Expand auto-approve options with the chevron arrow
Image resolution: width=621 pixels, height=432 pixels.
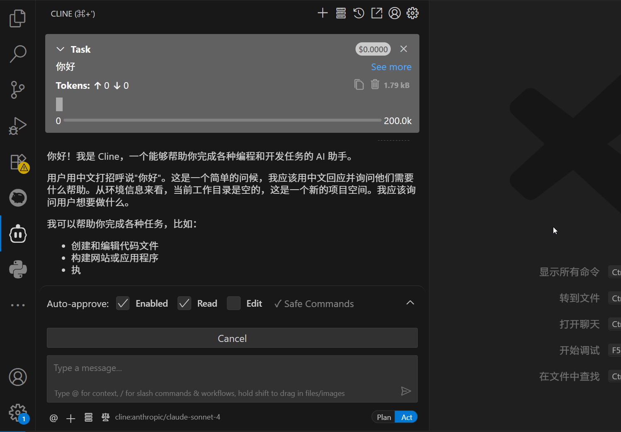(x=410, y=303)
